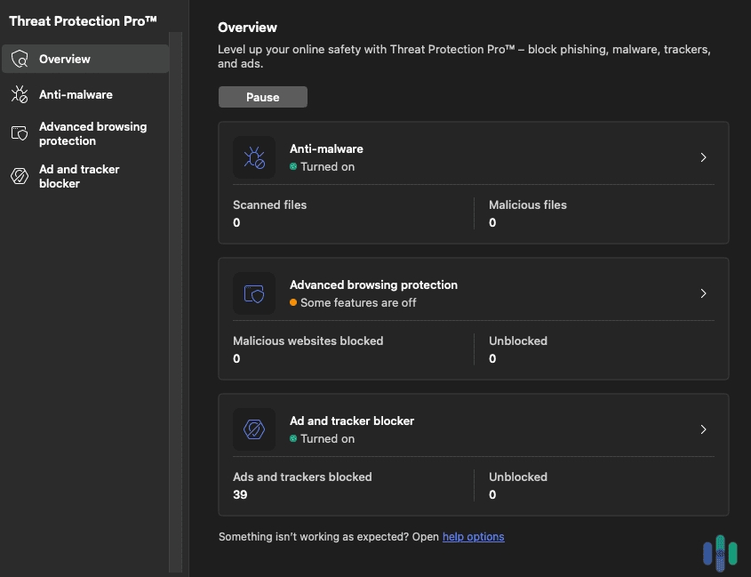The height and width of the screenshot is (577, 751).
Task: Select the Advanced browsing protection shield icon
Action: 18,133
